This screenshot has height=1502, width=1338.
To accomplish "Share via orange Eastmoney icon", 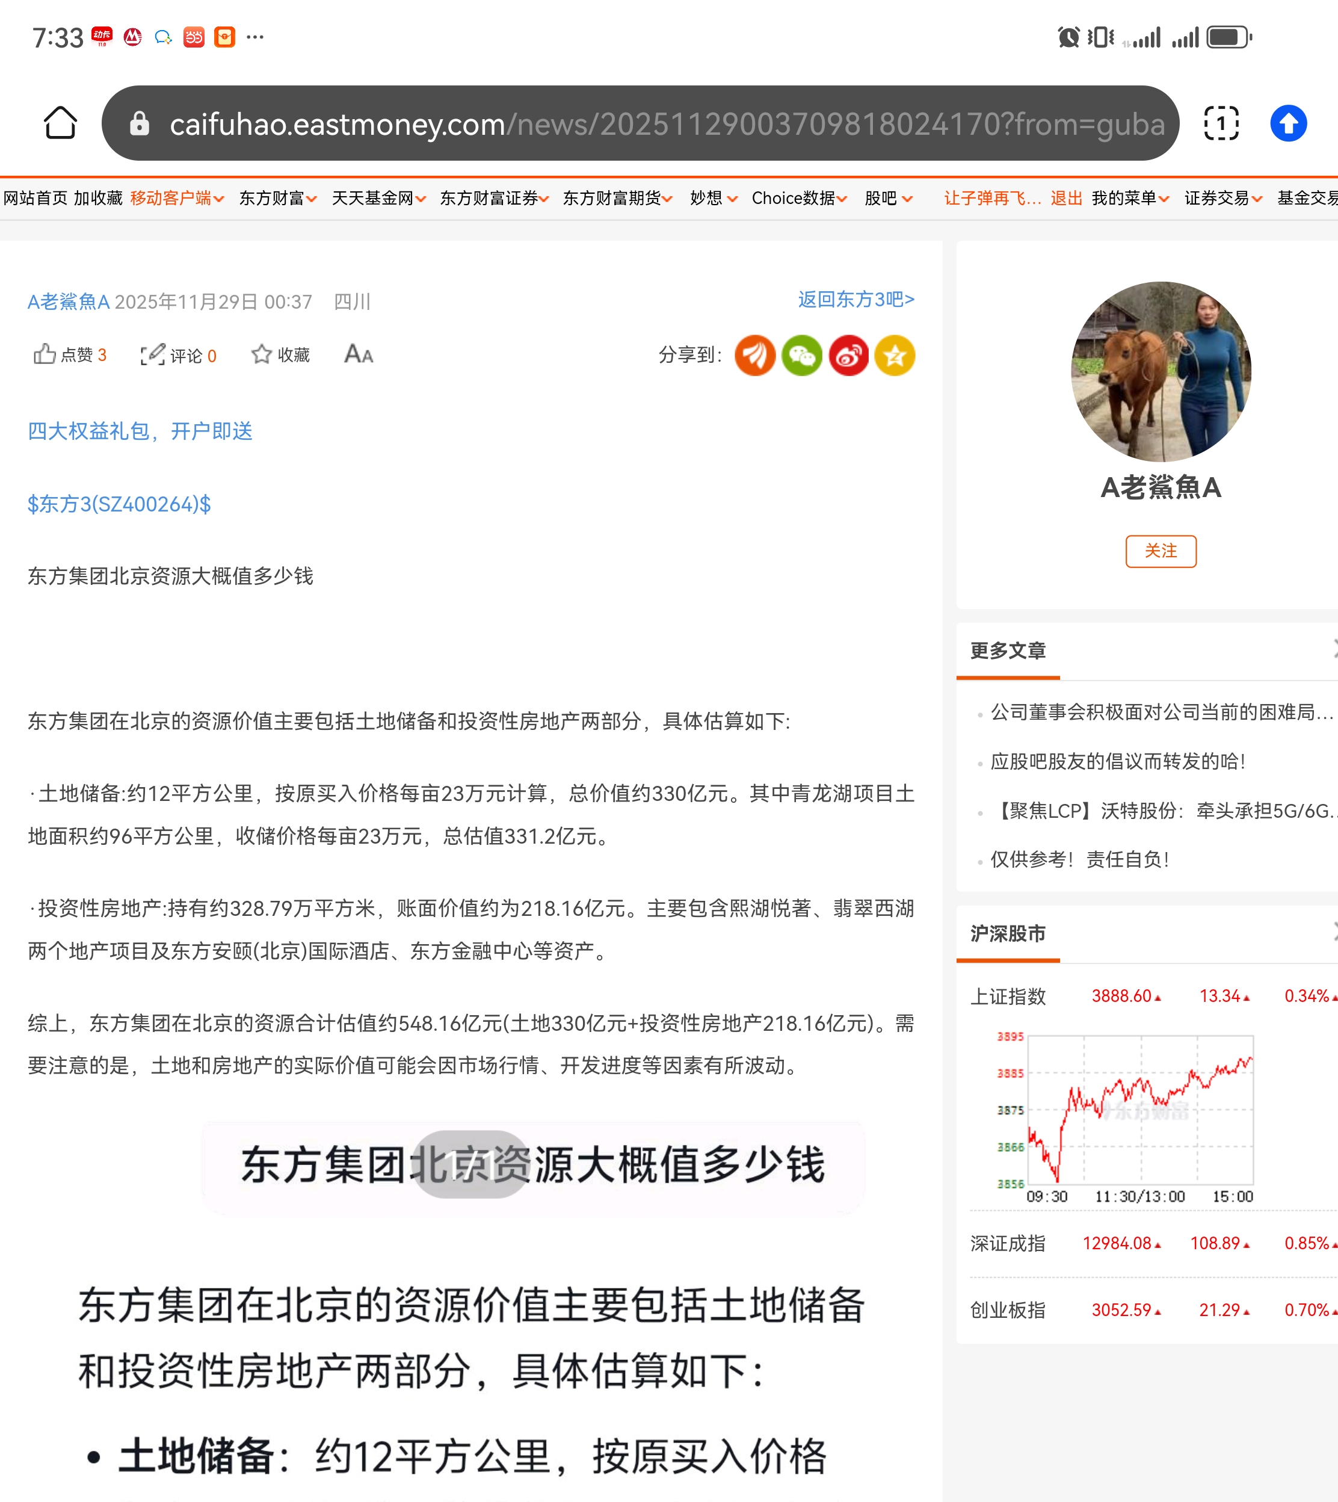I will click(x=755, y=356).
